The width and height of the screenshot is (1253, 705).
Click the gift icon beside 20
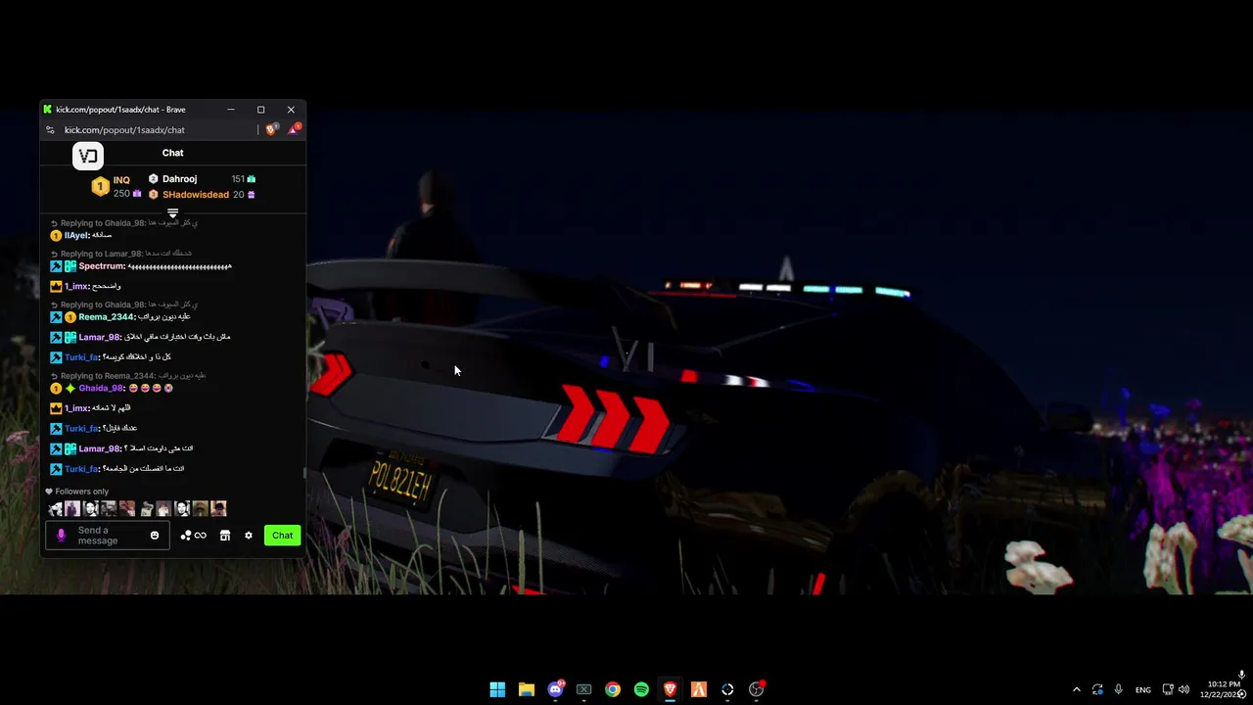point(252,195)
